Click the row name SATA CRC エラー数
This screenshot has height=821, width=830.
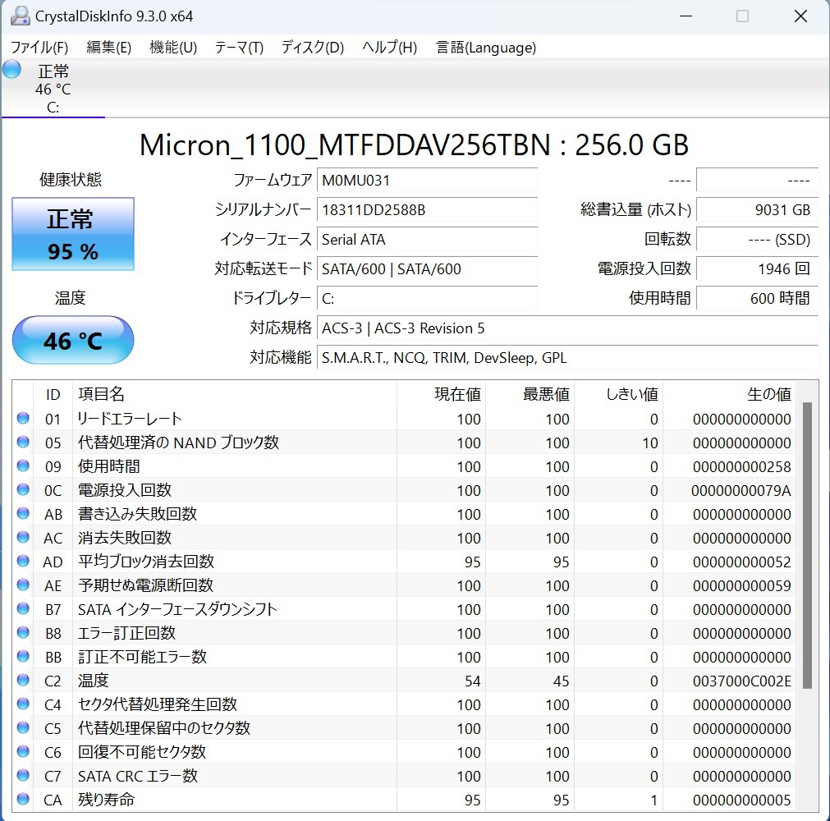[138, 776]
